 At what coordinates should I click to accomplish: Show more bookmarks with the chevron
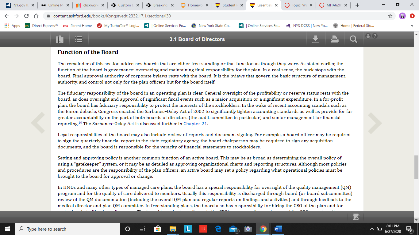coord(412,26)
